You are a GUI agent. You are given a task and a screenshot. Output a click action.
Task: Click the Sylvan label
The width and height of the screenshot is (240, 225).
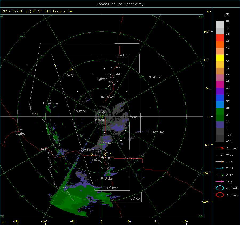coord(102,79)
